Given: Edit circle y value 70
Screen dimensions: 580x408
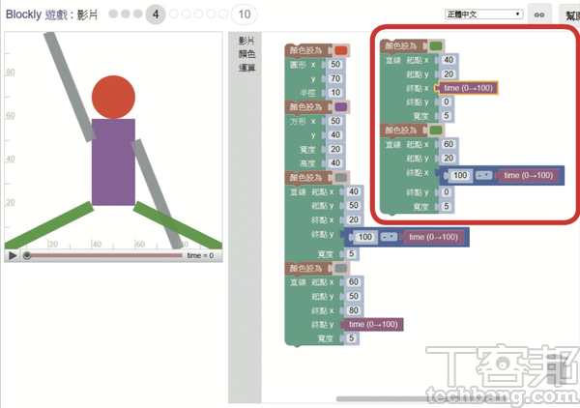Looking at the screenshot, I should point(335,78).
